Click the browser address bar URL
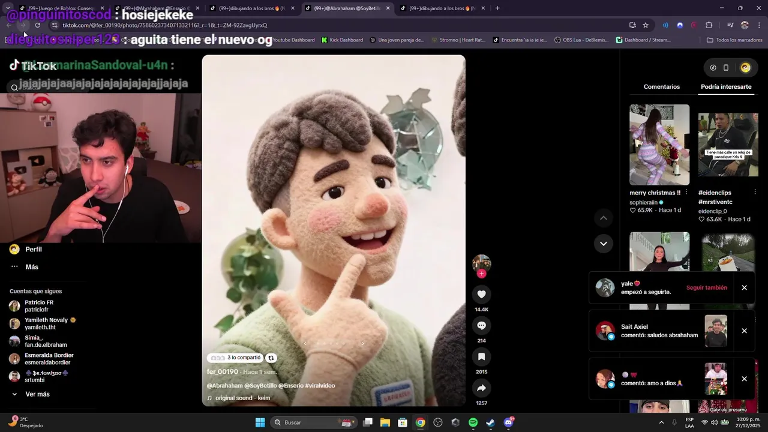Viewport: 768px width, 432px height. coord(165,25)
